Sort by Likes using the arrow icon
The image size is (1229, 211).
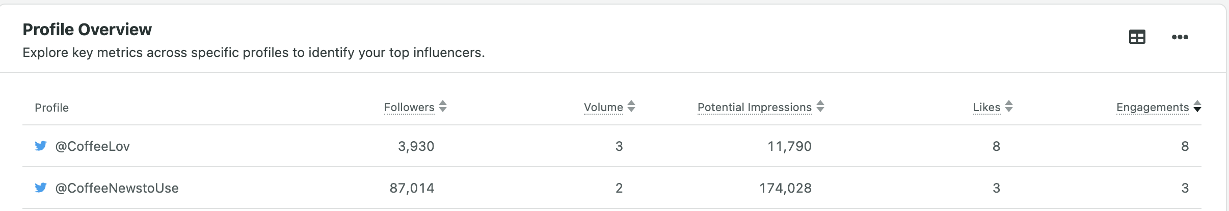(1009, 107)
